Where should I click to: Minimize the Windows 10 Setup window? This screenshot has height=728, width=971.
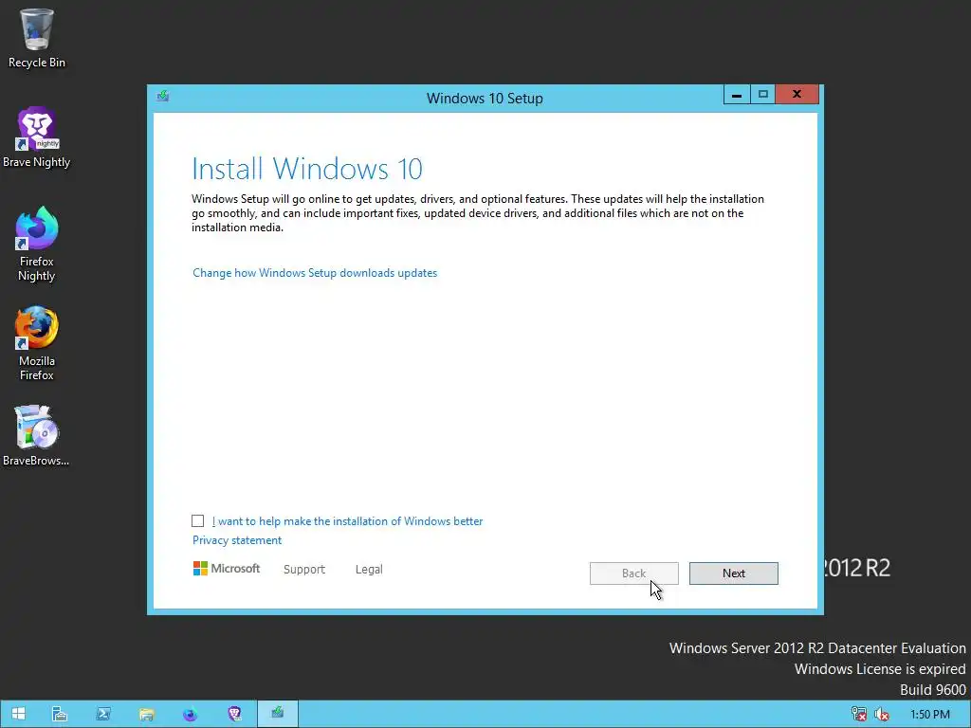(737, 95)
